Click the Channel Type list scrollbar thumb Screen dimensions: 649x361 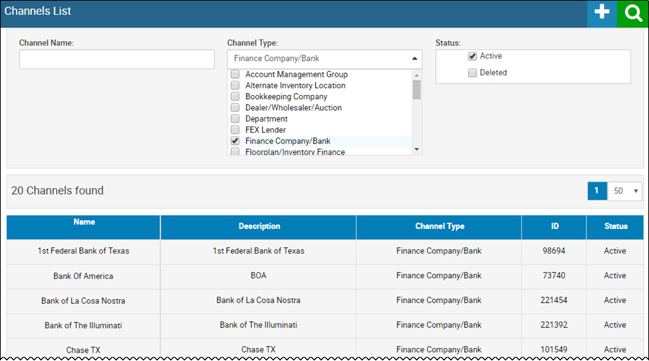pos(417,90)
